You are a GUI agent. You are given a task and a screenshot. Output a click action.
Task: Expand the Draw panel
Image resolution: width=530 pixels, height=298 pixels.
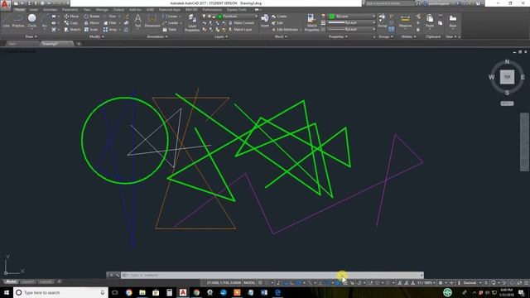(31, 36)
